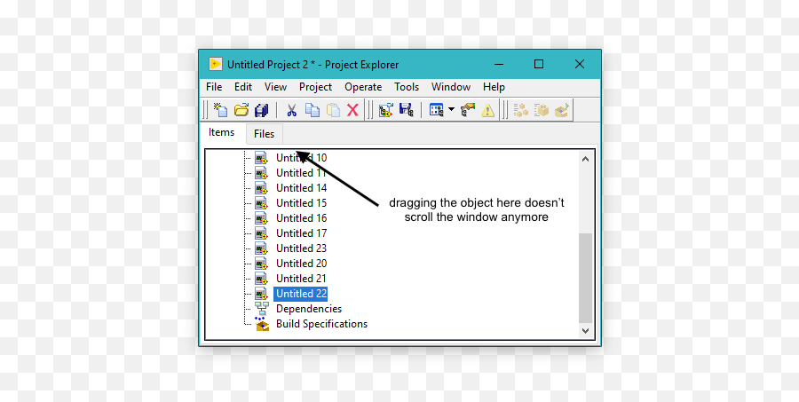Viewport: 799px width, 402px height.
Task: Click the scrollbar down arrow
Action: 586,331
